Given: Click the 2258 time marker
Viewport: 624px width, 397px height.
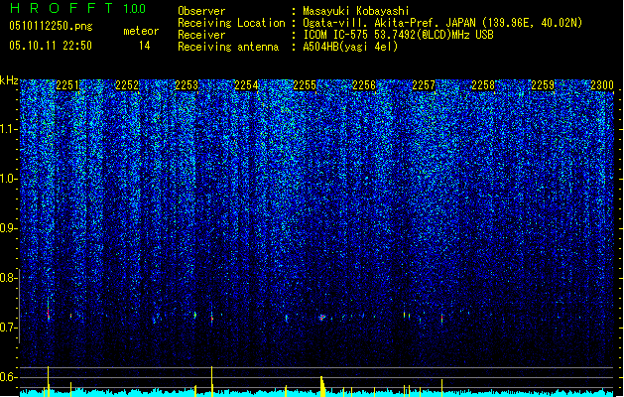Looking at the screenshot, I should click(x=483, y=85).
